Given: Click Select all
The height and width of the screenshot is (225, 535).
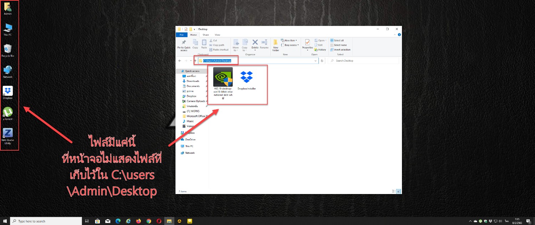Looking at the screenshot, I should tap(337, 40).
